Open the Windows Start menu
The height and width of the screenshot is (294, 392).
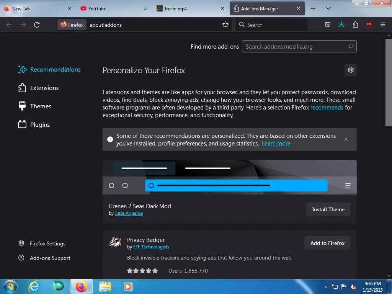[x=10, y=286]
